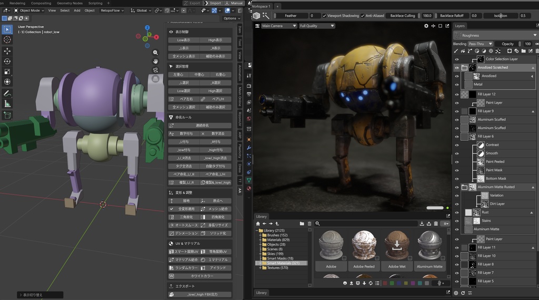Delete selected layer with trash icon

tap(536, 51)
